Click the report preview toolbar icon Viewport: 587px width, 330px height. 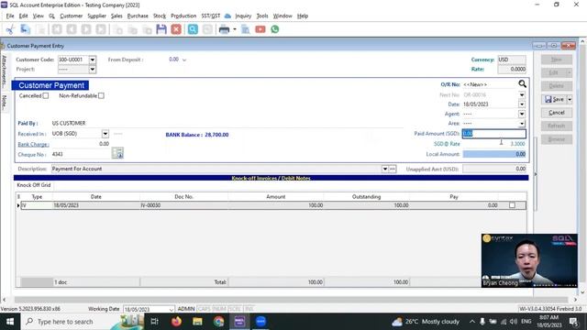coord(245,29)
